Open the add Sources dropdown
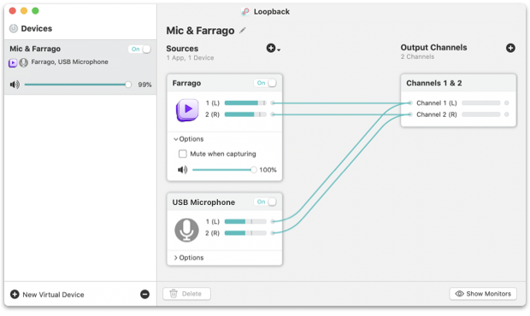The height and width of the screenshot is (316, 530). tap(273, 49)
